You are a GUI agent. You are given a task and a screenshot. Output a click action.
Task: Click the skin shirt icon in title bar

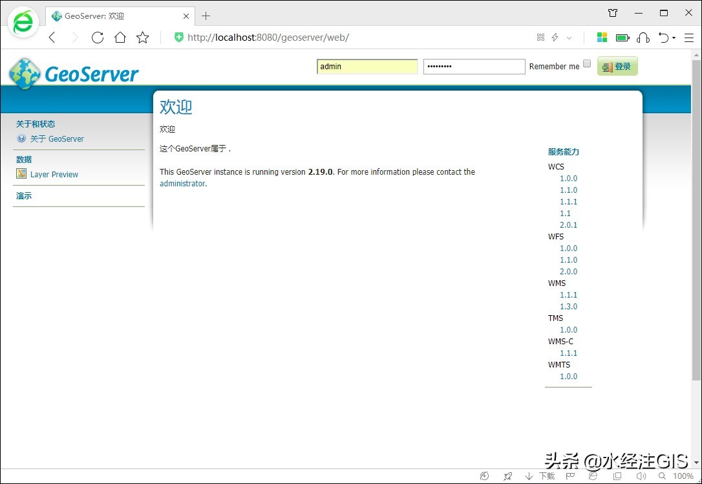[x=613, y=13]
